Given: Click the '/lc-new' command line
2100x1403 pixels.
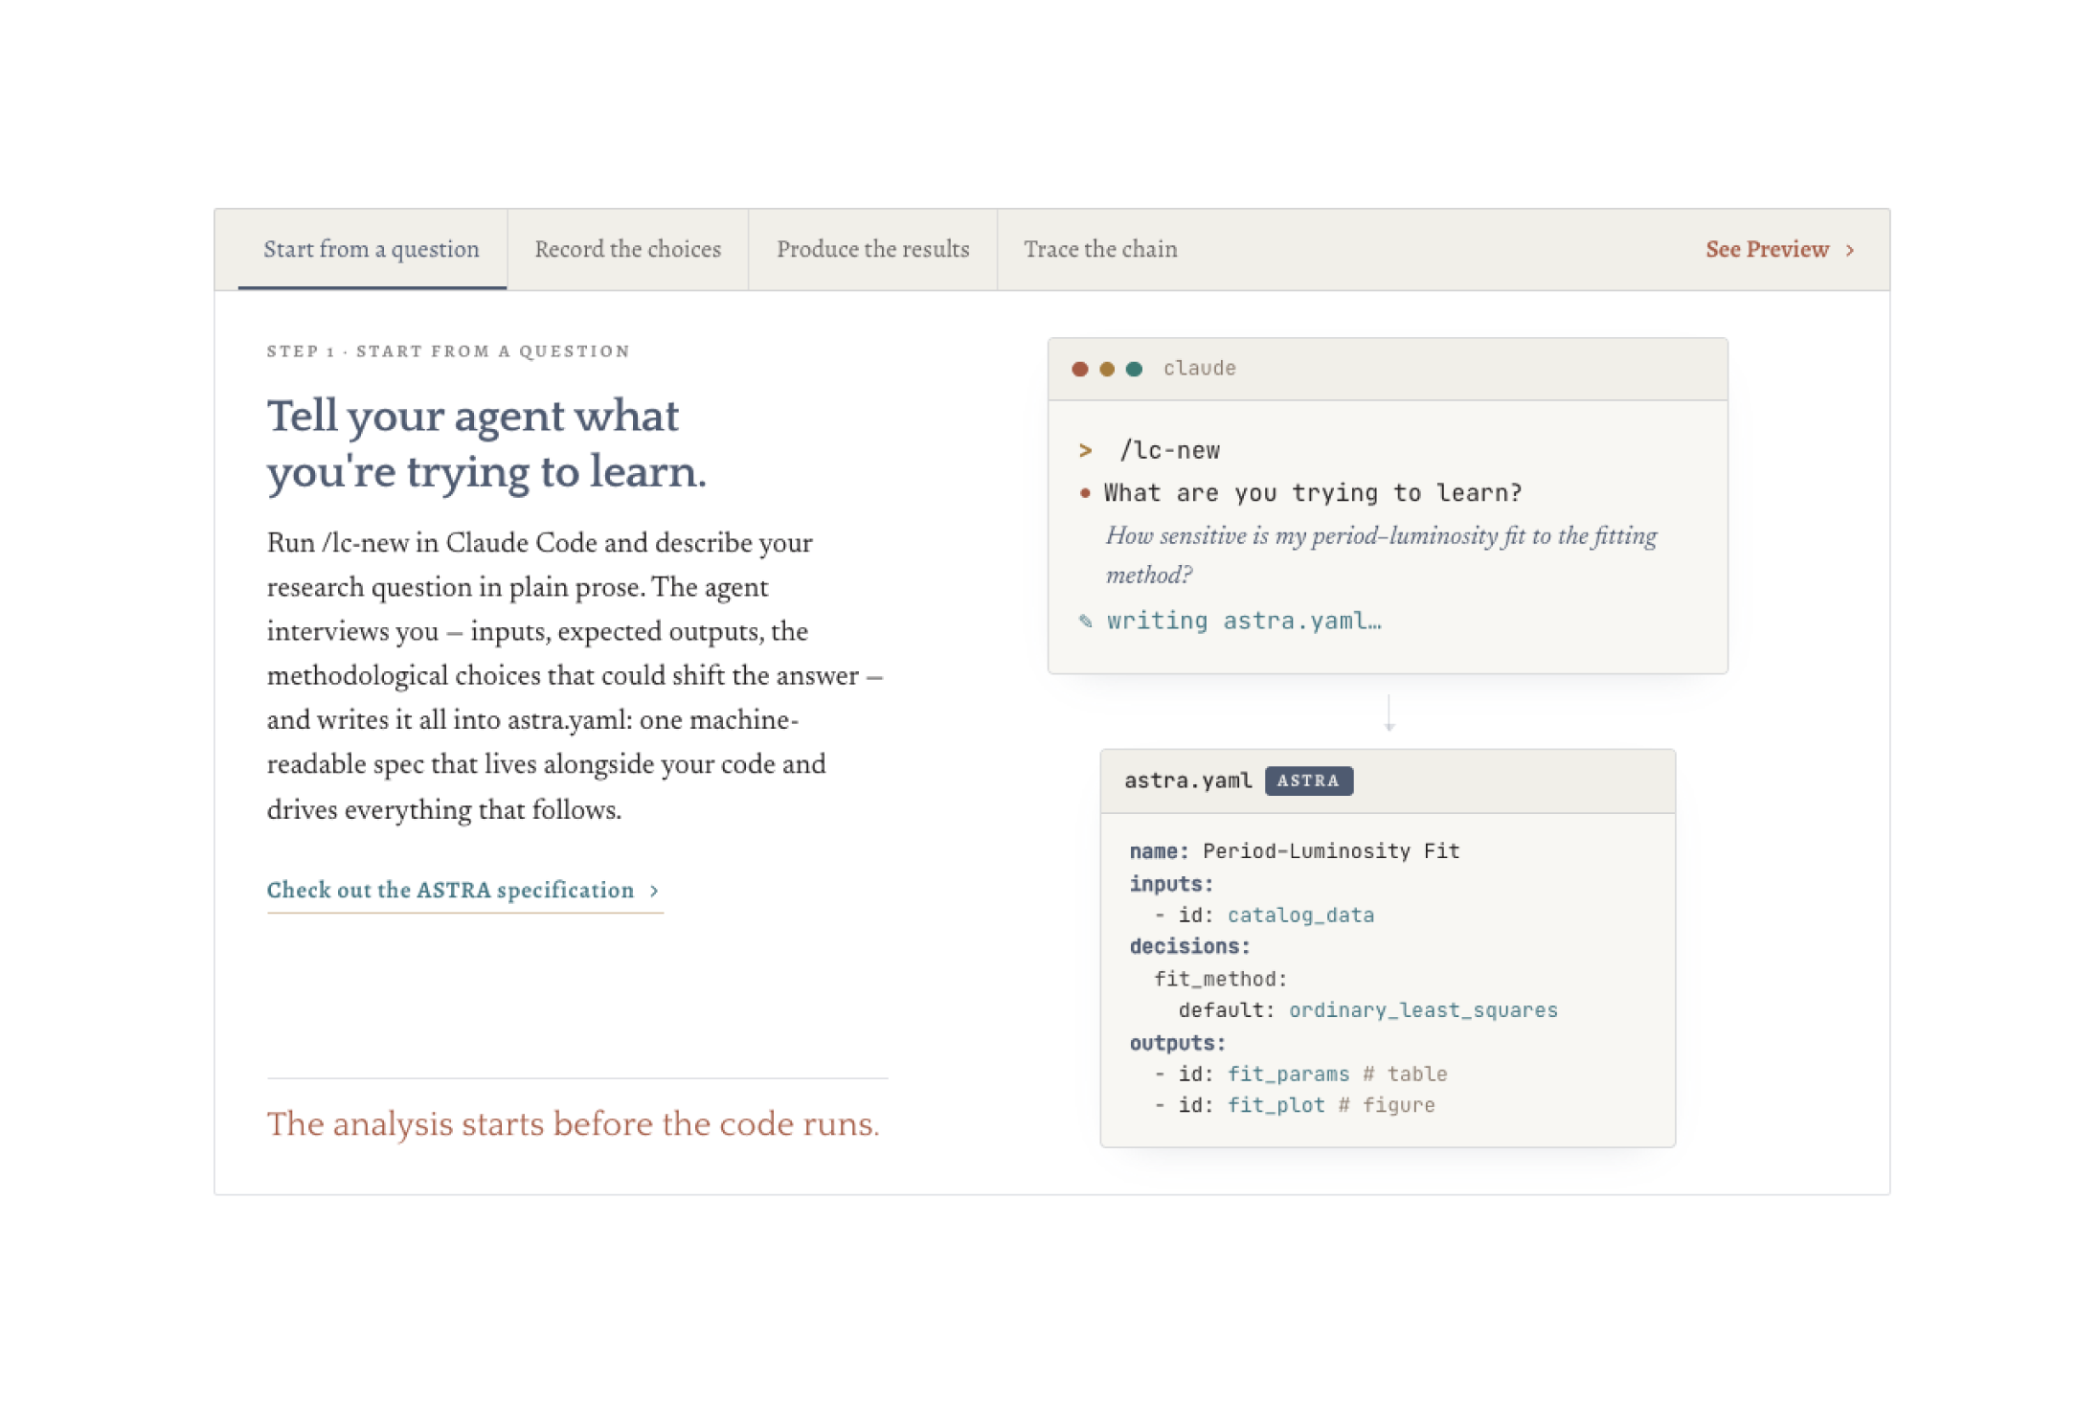Looking at the screenshot, I should click(x=1169, y=450).
